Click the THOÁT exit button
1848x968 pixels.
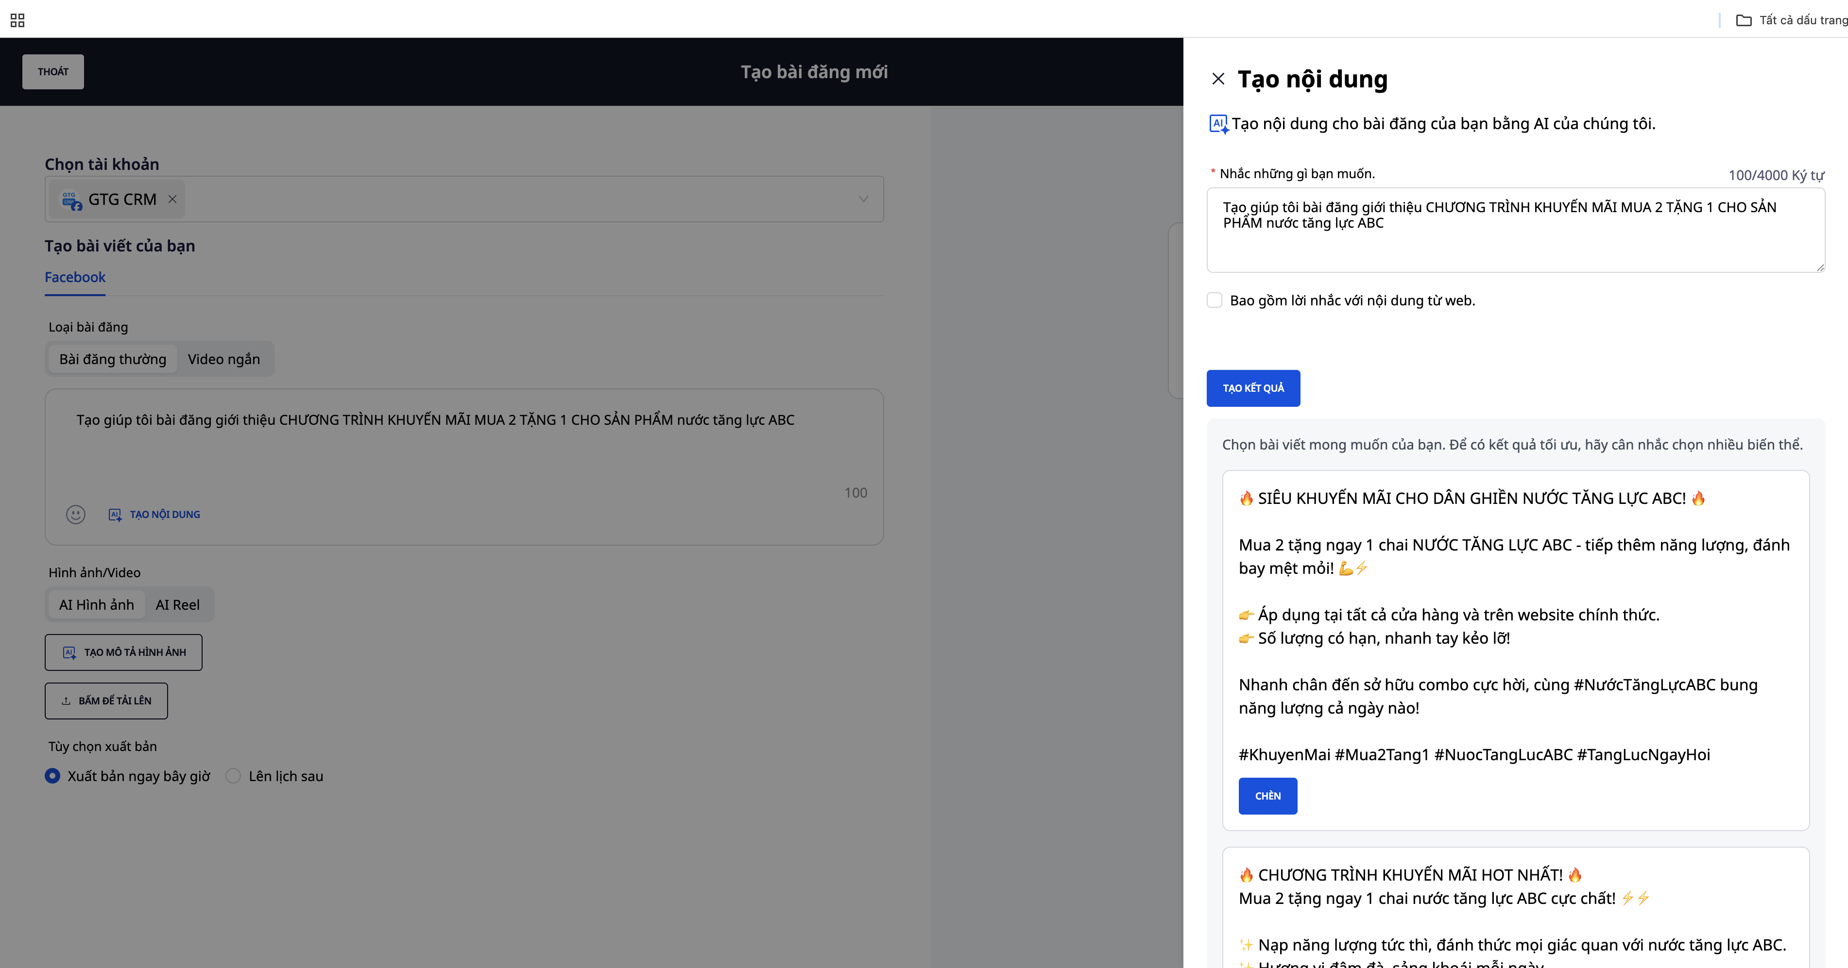point(53,72)
